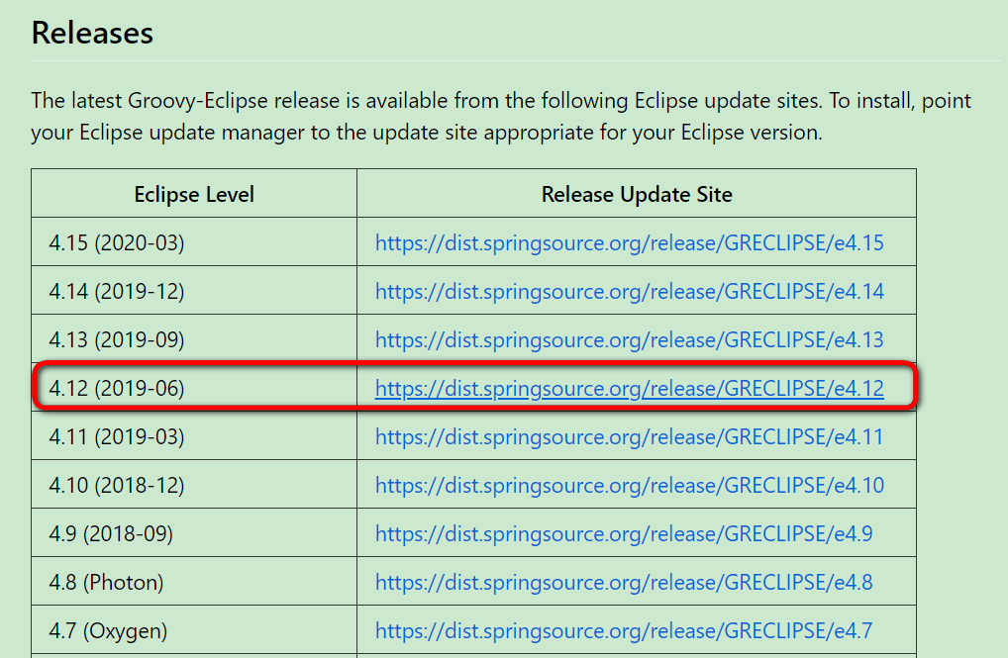Open the e4.9 release update site link
The width and height of the screenshot is (1008, 658).
(624, 533)
